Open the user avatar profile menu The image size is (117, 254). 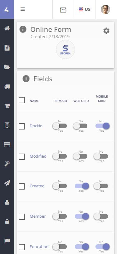105,9
